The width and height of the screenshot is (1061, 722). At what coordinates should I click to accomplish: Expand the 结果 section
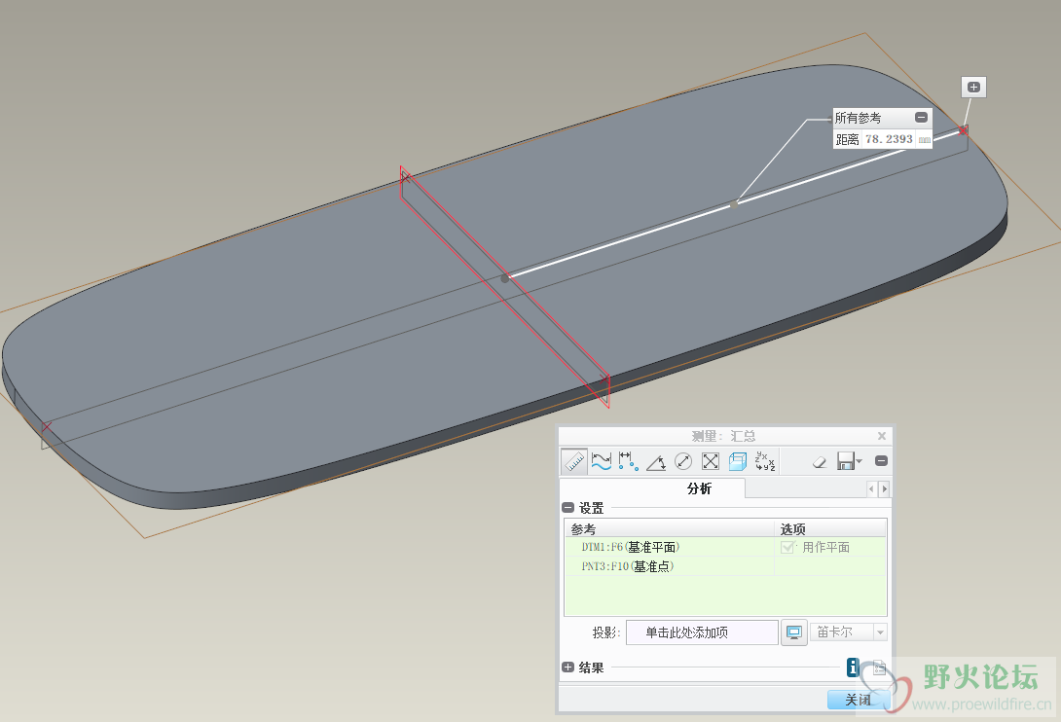567,668
